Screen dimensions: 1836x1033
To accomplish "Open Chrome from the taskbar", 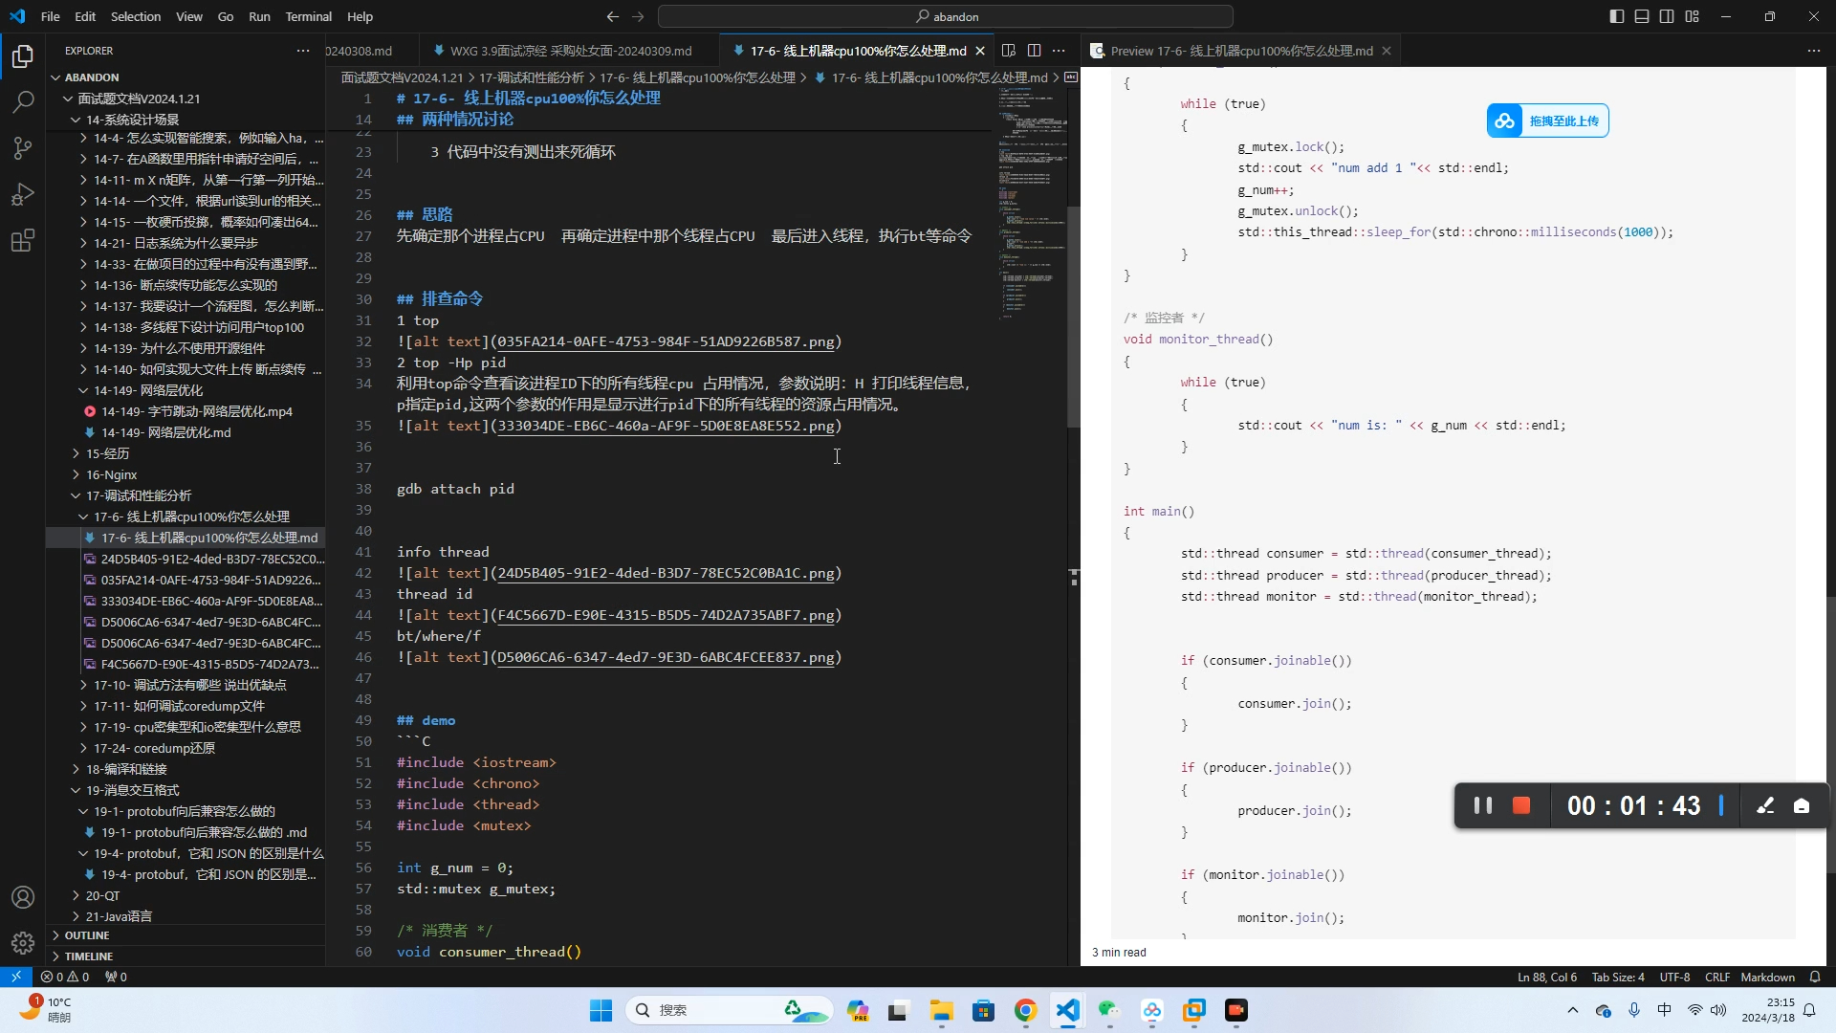I will click(x=1026, y=1010).
